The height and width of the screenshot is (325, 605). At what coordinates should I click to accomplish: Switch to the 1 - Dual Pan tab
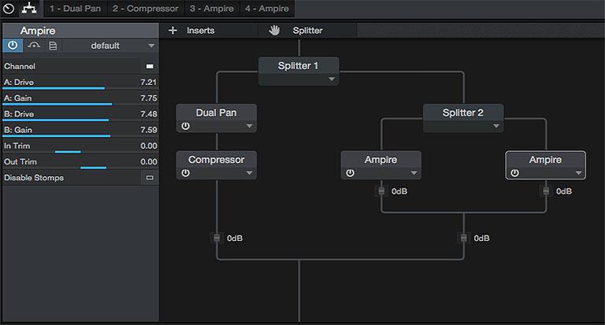click(x=76, y=9)
